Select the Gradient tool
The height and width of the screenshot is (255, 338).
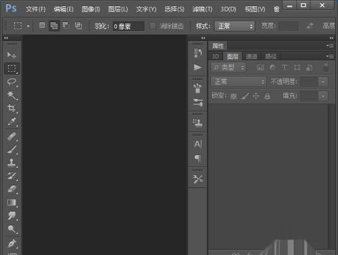point(11,202)
